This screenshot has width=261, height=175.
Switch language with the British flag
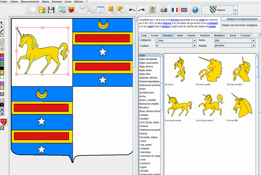pos(184,9)
